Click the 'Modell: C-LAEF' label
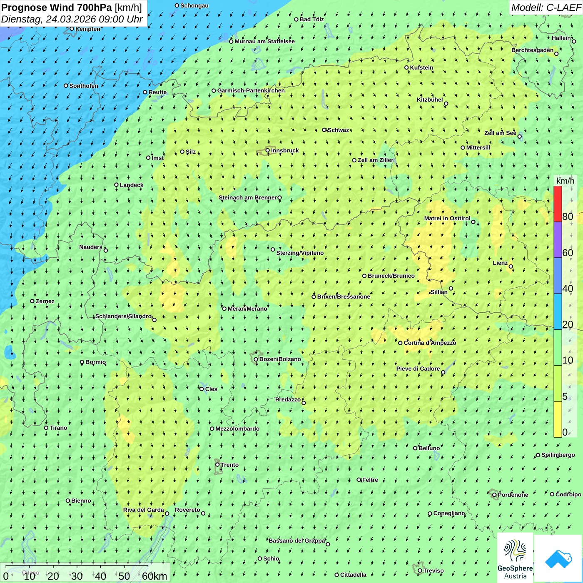 (546, 7)
